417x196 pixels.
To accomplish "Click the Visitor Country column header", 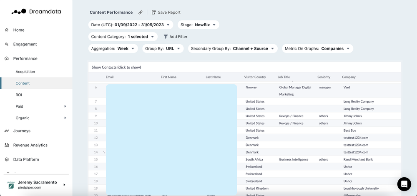I will (255, 77).
